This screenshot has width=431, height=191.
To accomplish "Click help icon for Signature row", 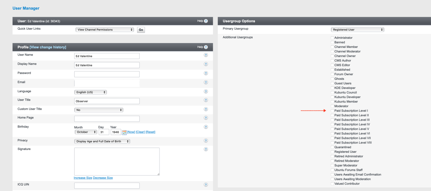I will point(206,149).
